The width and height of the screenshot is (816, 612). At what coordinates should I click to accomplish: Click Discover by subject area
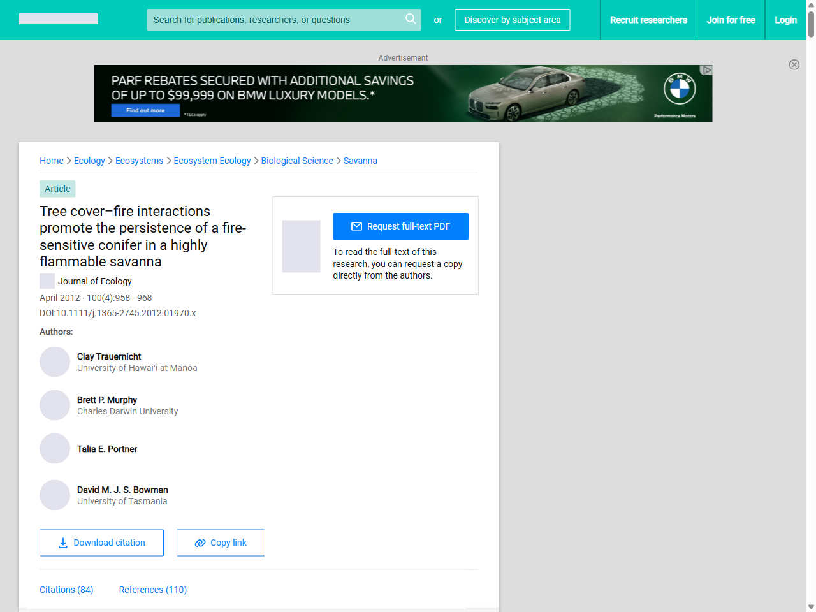(x=512, y=20)
